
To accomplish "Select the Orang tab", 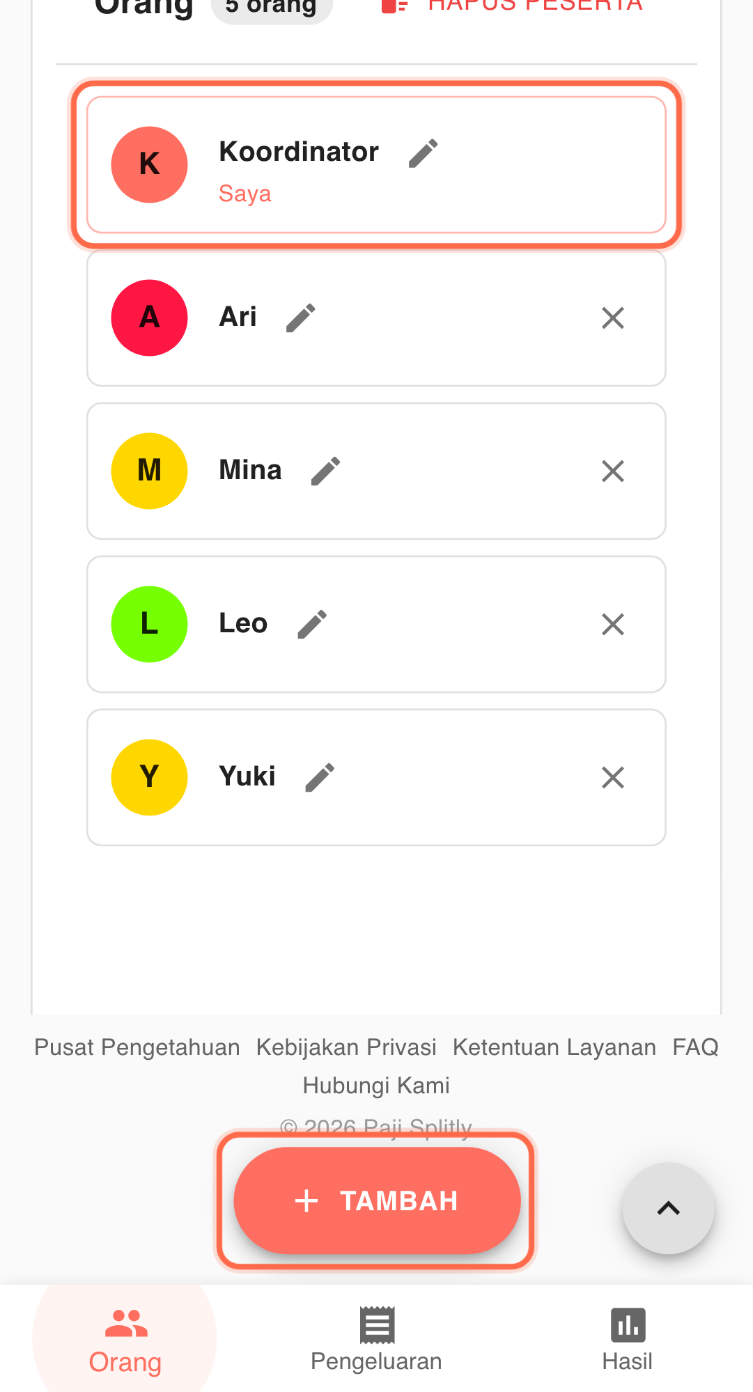I will (x=125, y=1338).
